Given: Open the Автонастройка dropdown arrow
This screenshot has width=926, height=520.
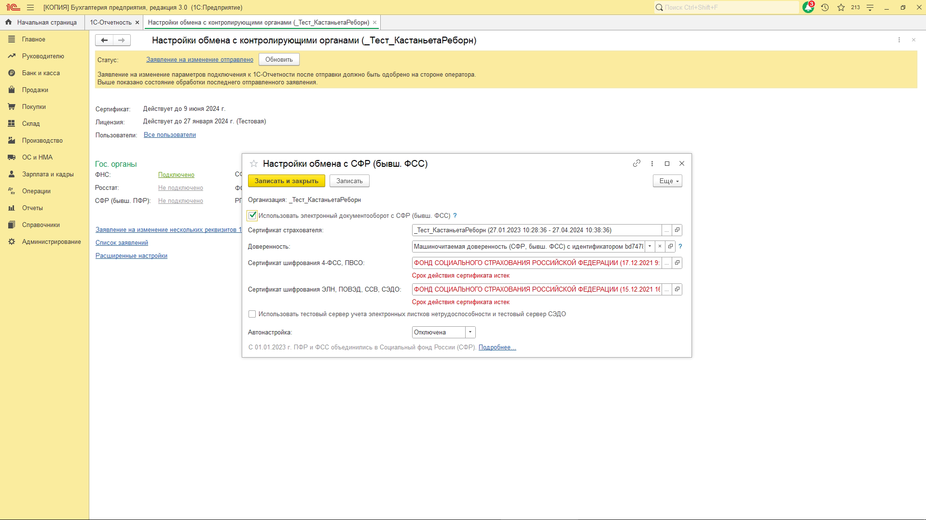Looking at the screenshot, I should (470, 333).
